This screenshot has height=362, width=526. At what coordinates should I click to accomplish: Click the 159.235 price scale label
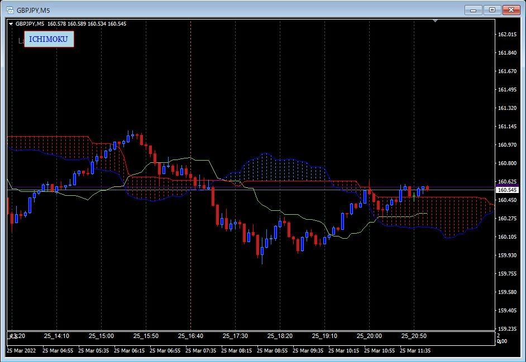click(506, 329)
